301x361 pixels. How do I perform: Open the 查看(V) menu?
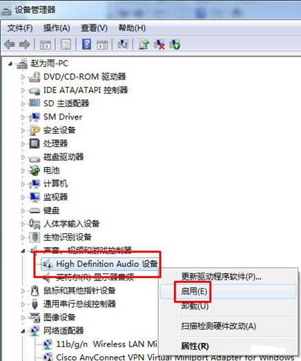[x=94, y=28]
